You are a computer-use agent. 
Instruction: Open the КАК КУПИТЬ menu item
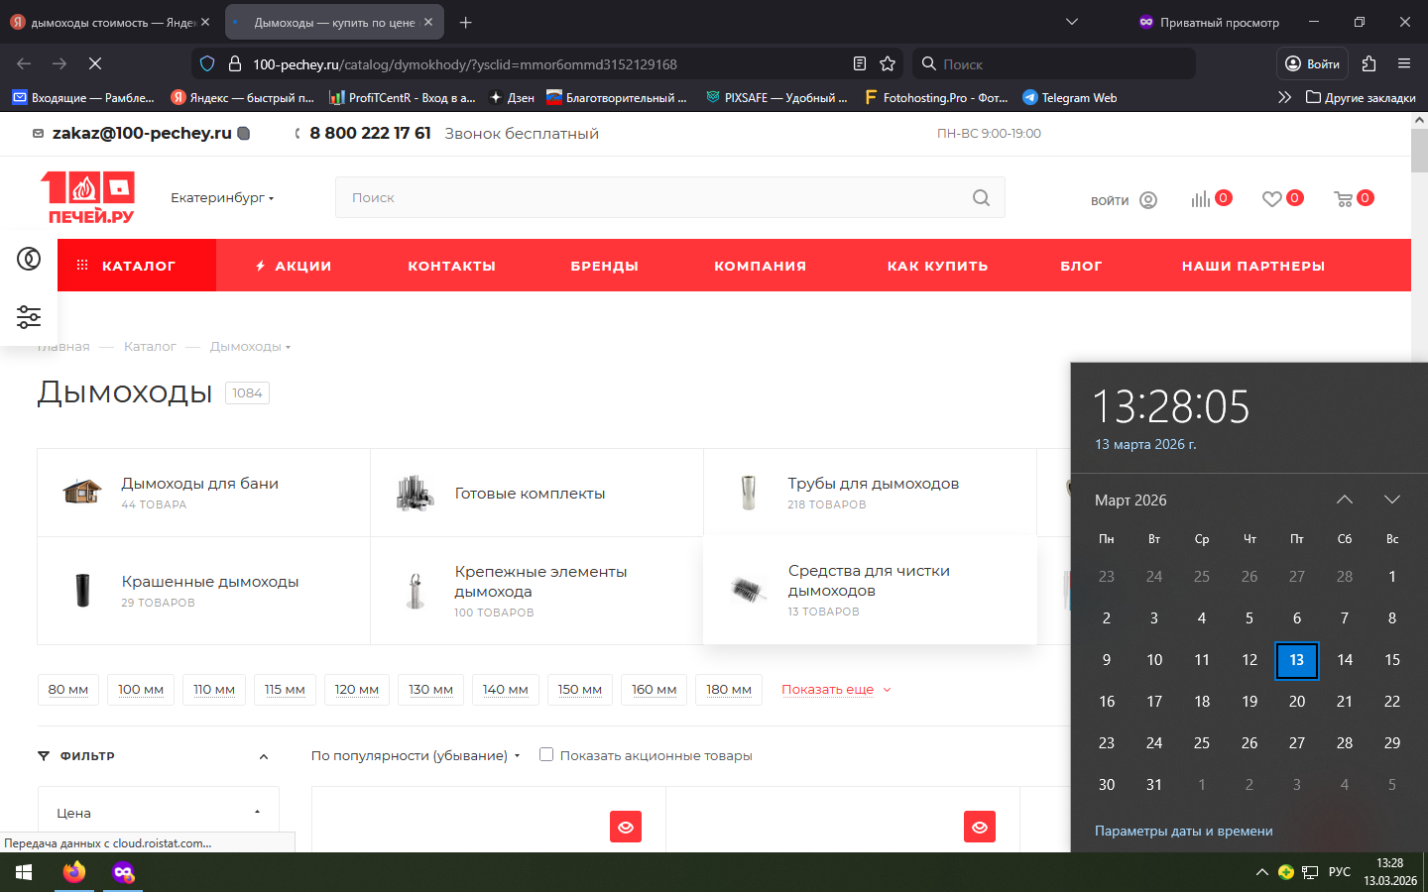(x=937, y=266)
